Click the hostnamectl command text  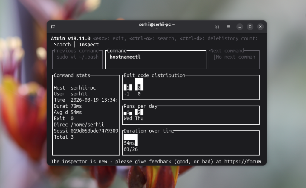[x=125, y=57]
